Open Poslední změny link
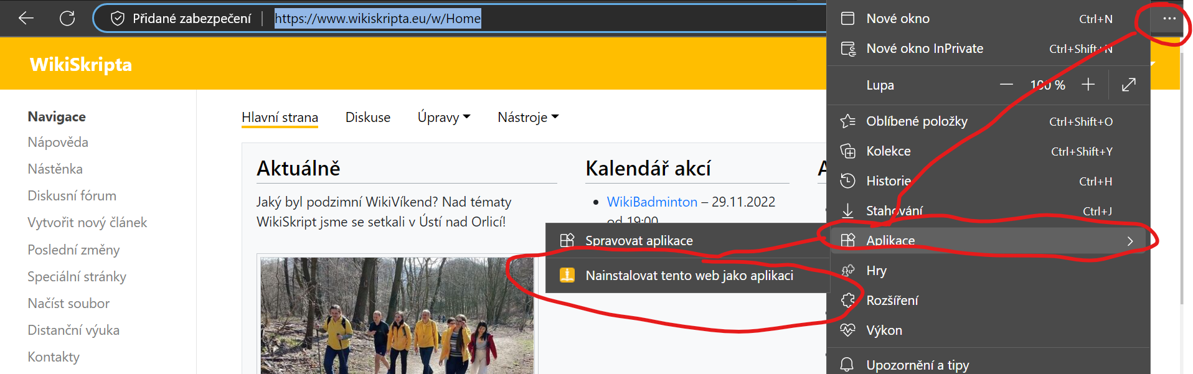This screenshot has height=374, width=1193. 73,250
